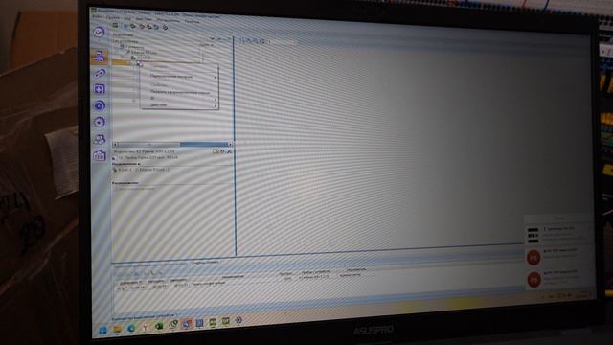The width and height of the screenshot is (613, 345).
Task: Open the Yandex Y icon on taskbar
Action: pos(145,327)
